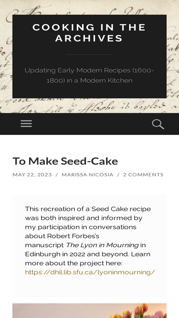Select the May 22, 2023 post date

click(32, 174)
